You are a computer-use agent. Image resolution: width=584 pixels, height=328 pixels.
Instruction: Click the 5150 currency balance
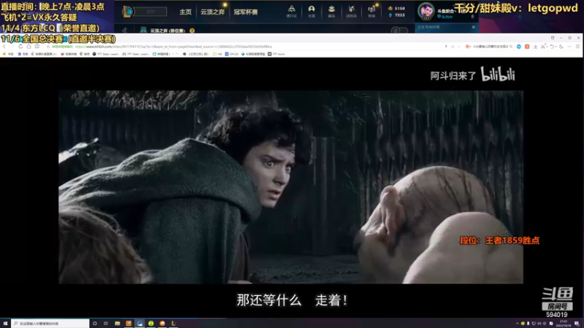396,8
